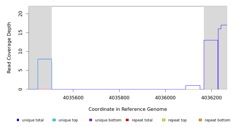Screen dimensions: 233x127
Task: Click the blue 'unique total' legend swatch
Action: pyautogui.click(x=18, y=120)
